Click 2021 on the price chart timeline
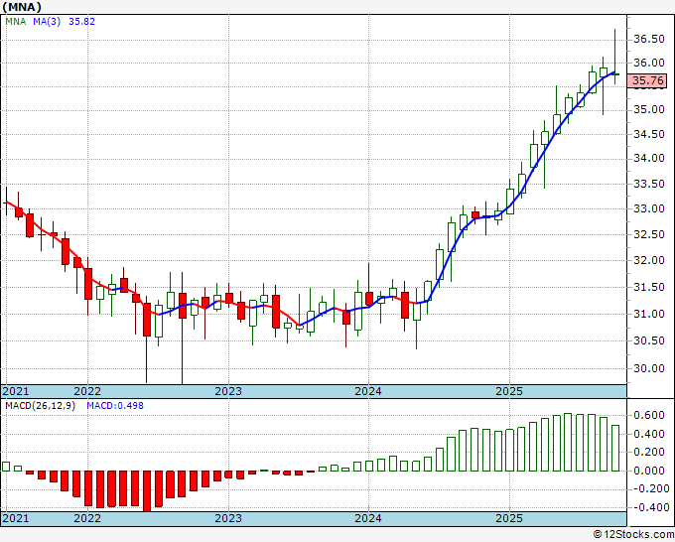Screen dimensions: 675x542 16,391
